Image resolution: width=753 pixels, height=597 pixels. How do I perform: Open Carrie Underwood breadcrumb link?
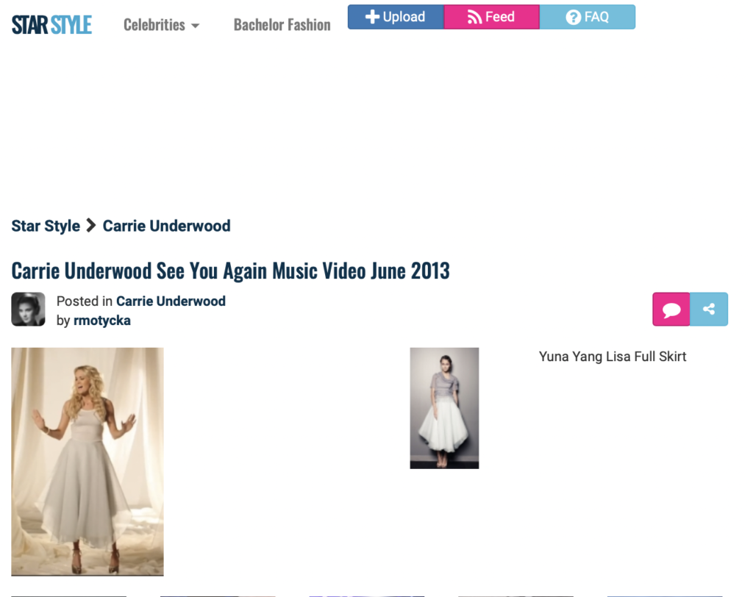coord(166,226)
